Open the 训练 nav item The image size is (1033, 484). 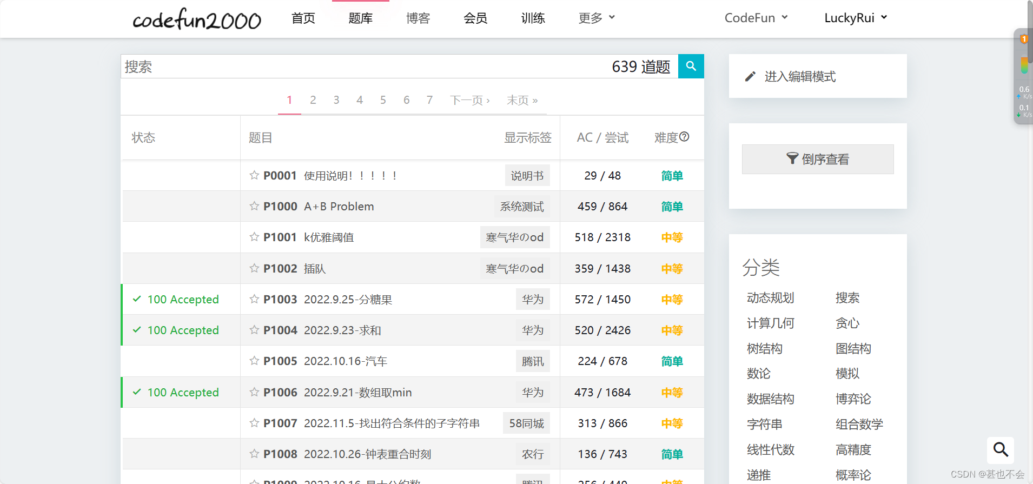click(533, 18)
